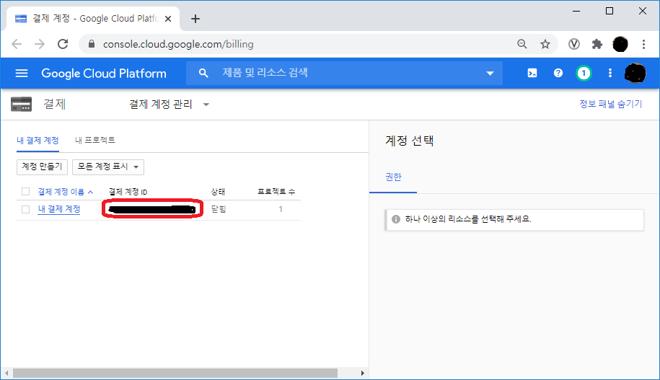Open the 내 결제 계정 link
Screen dimensions: 660x380
click(x=59, y=209)
